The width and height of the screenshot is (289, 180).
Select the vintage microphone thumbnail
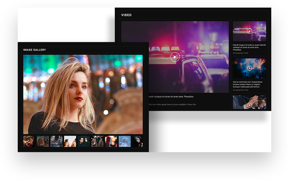(x=111, y=141)
